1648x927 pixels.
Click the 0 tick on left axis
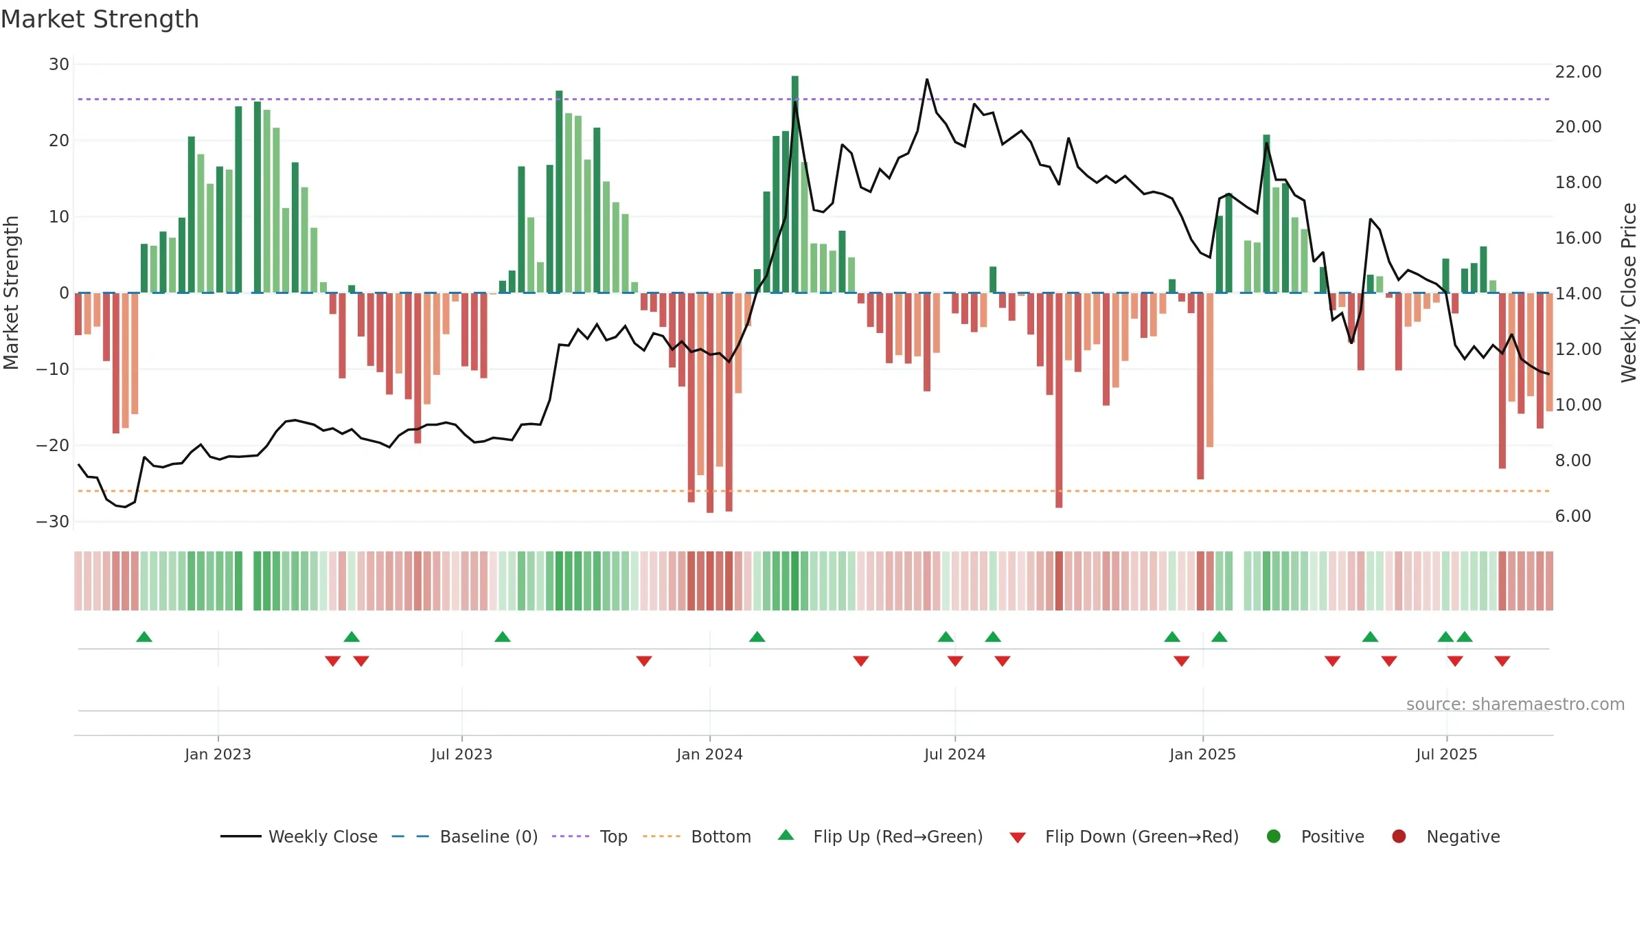[x=64, y=293]
